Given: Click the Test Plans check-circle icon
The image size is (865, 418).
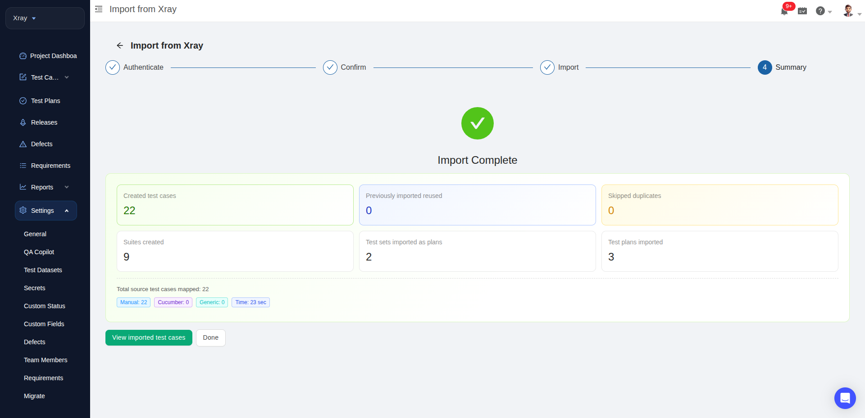Looking at the screenshot, I should pos(23,101).
